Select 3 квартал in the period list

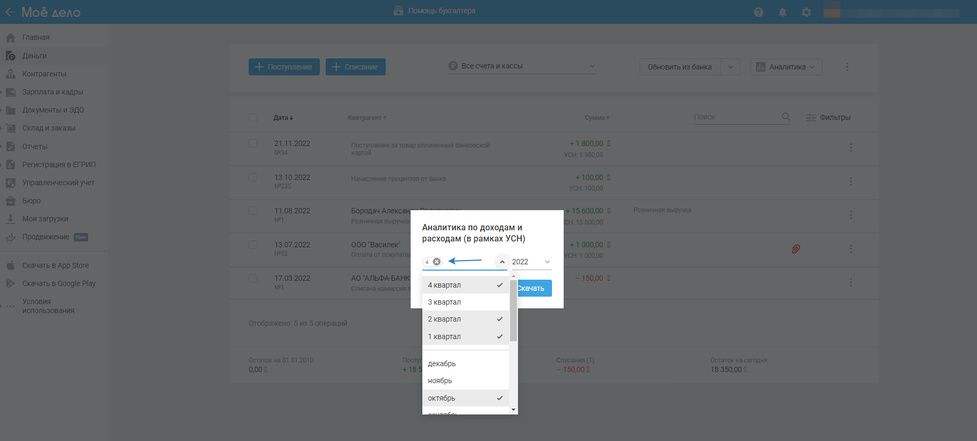click(x=465, y=302)
